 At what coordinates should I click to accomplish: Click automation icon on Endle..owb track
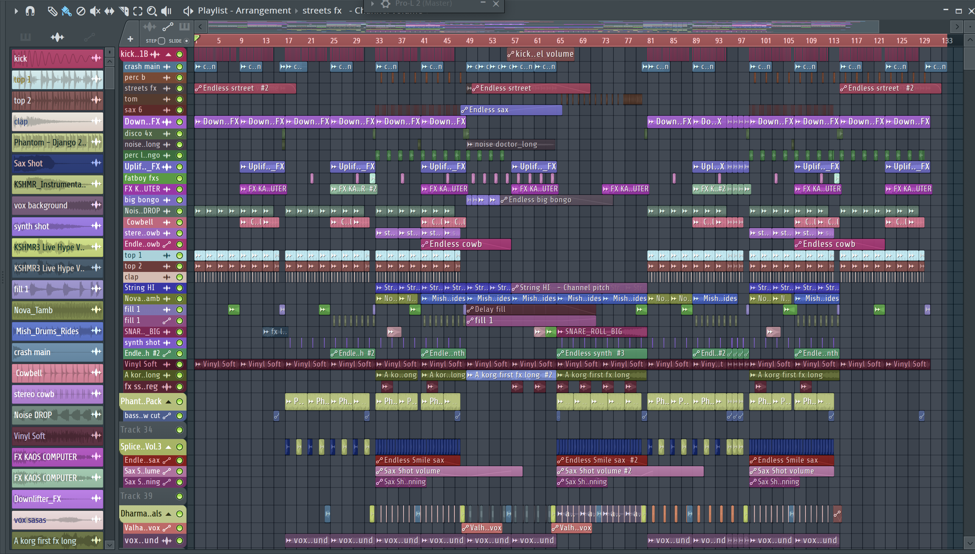tap(167, 244)
